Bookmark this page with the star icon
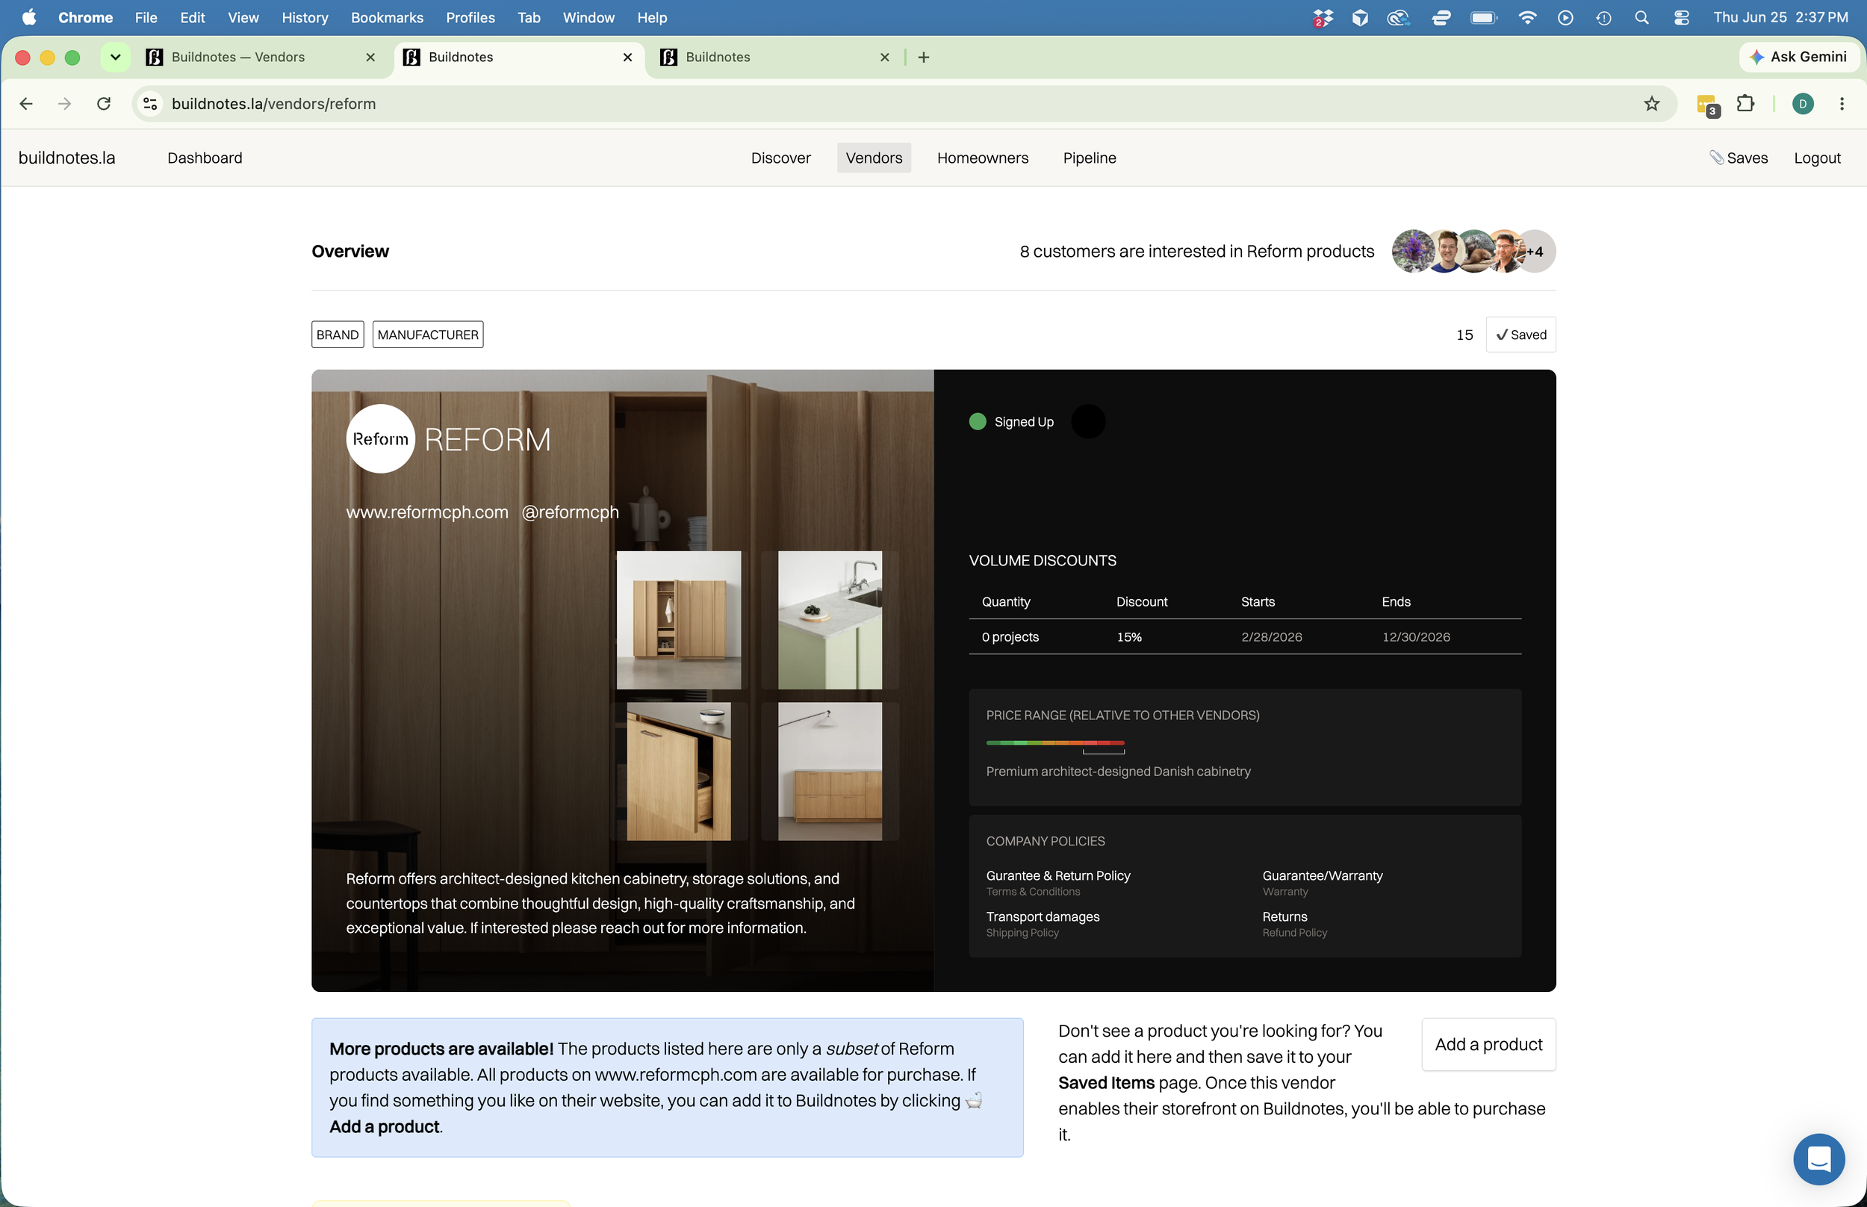1867x1207 pixels. (1651, 104)
